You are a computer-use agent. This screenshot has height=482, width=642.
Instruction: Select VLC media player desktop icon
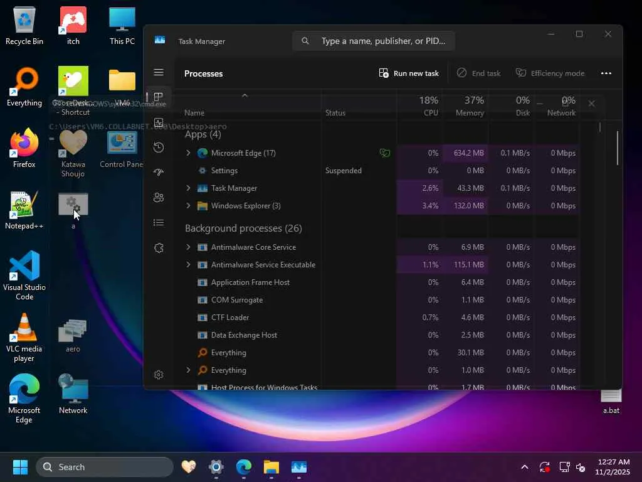pyautogui.click(x=24, y=338)
